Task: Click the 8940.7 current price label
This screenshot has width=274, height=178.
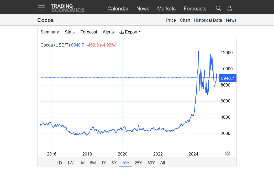Action: tap(228, 78)
